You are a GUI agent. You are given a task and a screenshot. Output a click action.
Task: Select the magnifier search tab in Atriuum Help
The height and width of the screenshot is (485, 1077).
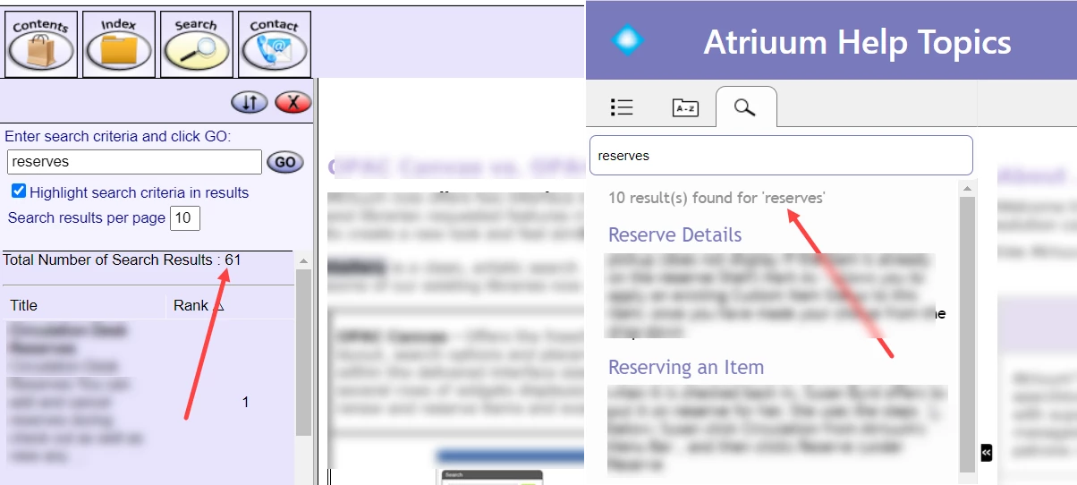745,107
